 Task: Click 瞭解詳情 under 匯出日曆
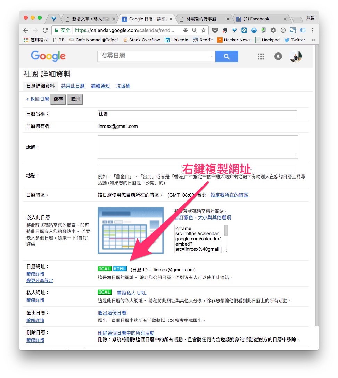(x=35, y=320)
